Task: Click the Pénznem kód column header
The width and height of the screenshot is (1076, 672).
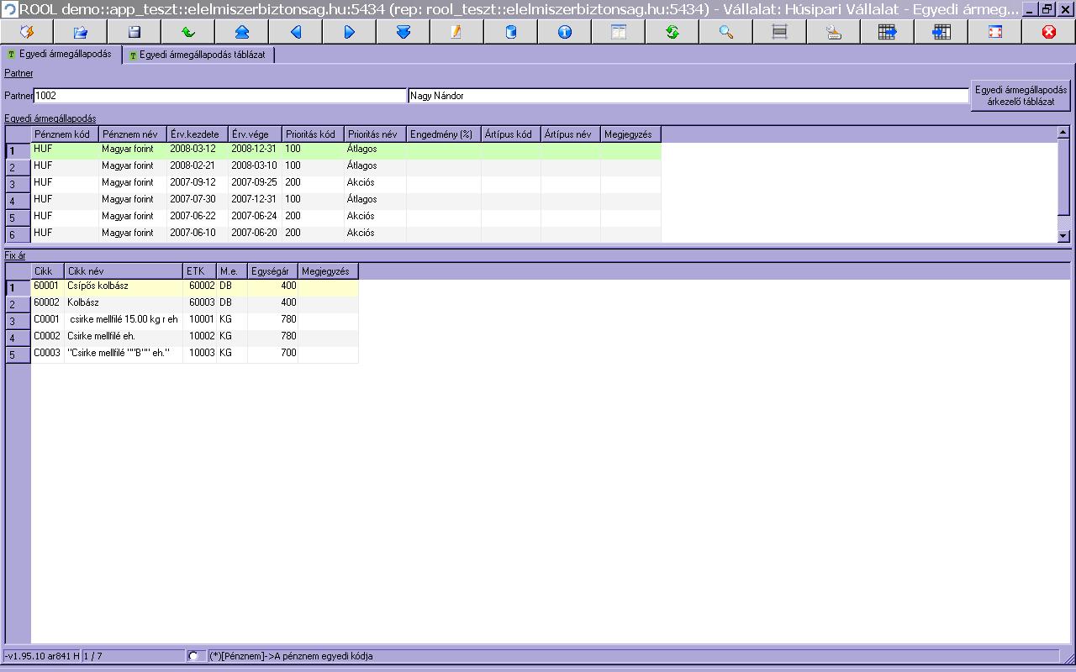Action: coord(65,134)
